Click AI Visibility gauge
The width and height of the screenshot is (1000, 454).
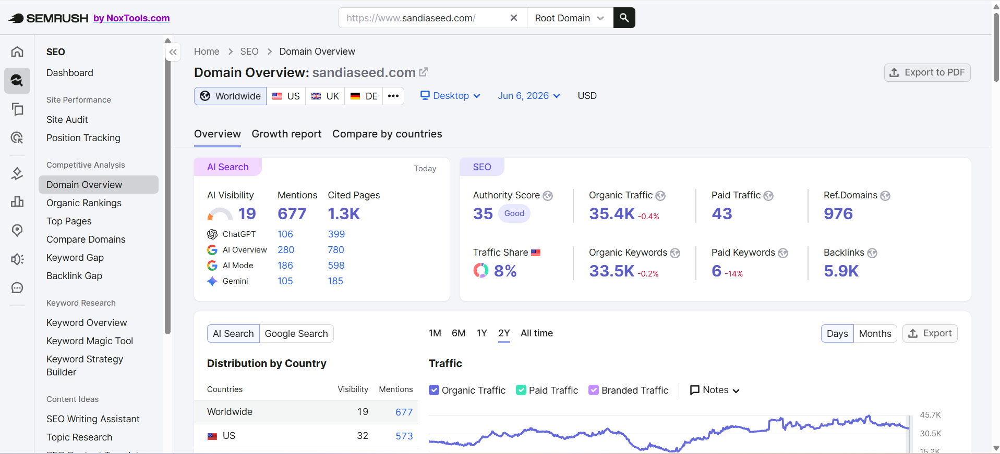tap(220, 214)
